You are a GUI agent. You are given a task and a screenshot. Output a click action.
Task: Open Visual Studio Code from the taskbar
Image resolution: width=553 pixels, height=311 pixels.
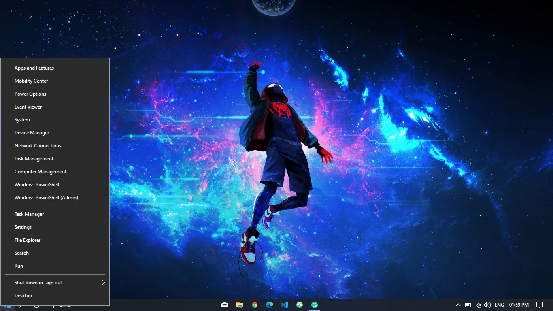pyautogui.click(x=285, y=305)
